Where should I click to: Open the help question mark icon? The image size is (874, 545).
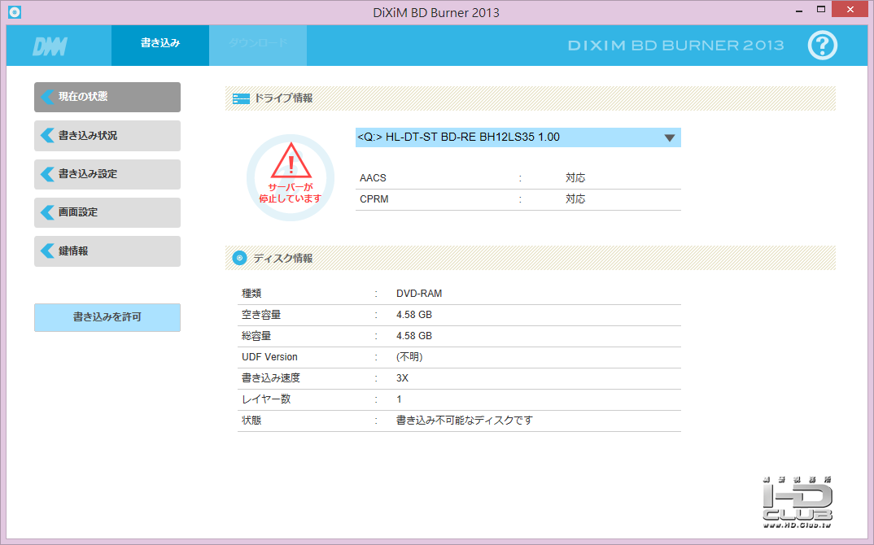tap(822, 45)
